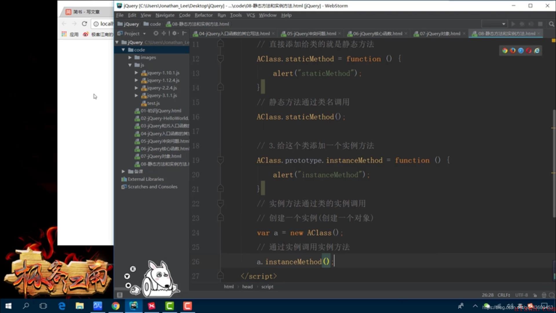556x313 pixels.
Task: Open the File menu
Action: (x=120, y=15)
